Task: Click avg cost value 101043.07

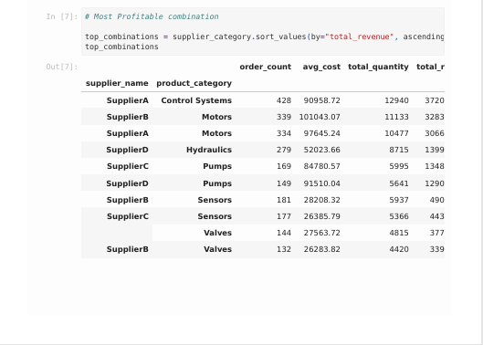Action: [x=320, y=117]
